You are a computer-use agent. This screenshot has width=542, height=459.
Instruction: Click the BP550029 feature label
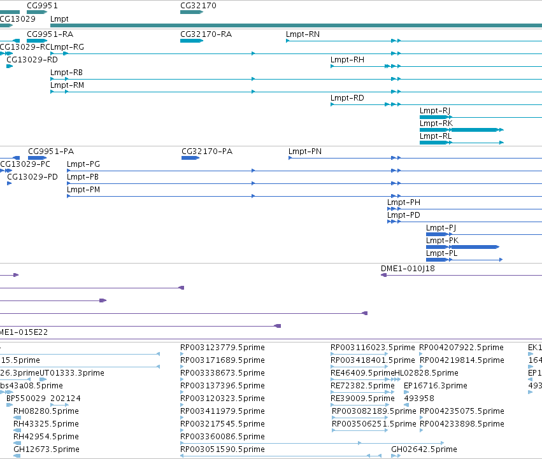[x=26, y=399]
